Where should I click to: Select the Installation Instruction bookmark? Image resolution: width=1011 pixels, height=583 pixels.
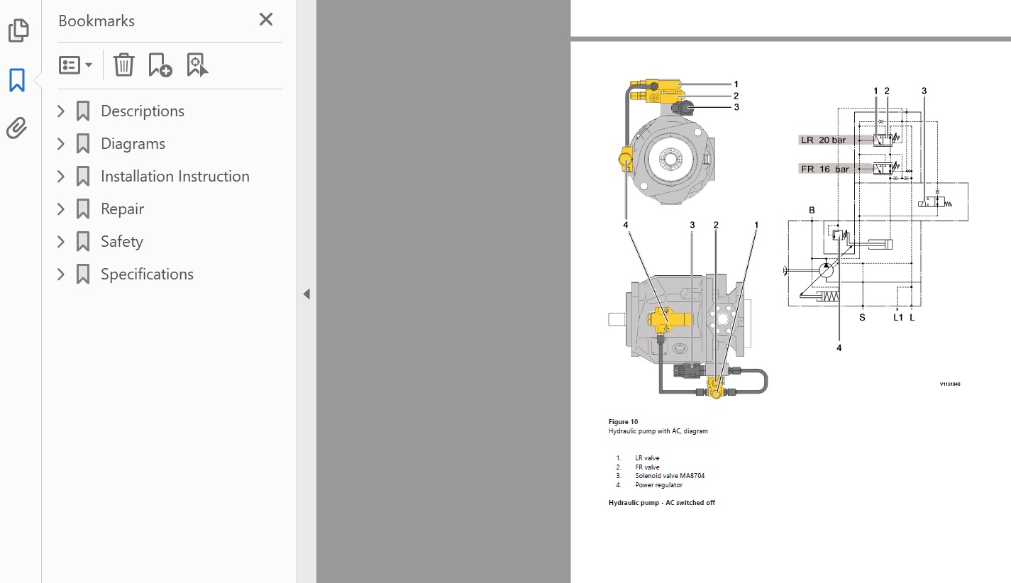[x=175, y=177]
